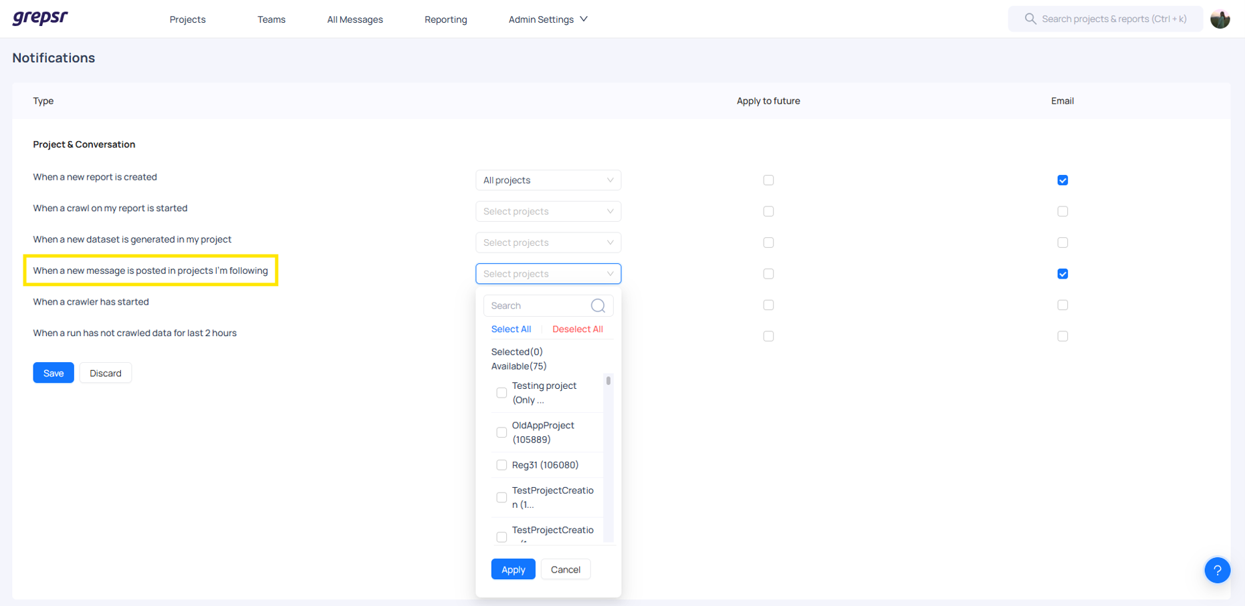Open project selector for crawl started row
Image resolution: width=1245 pixels, height=606 pixels.
coord(548,212)
